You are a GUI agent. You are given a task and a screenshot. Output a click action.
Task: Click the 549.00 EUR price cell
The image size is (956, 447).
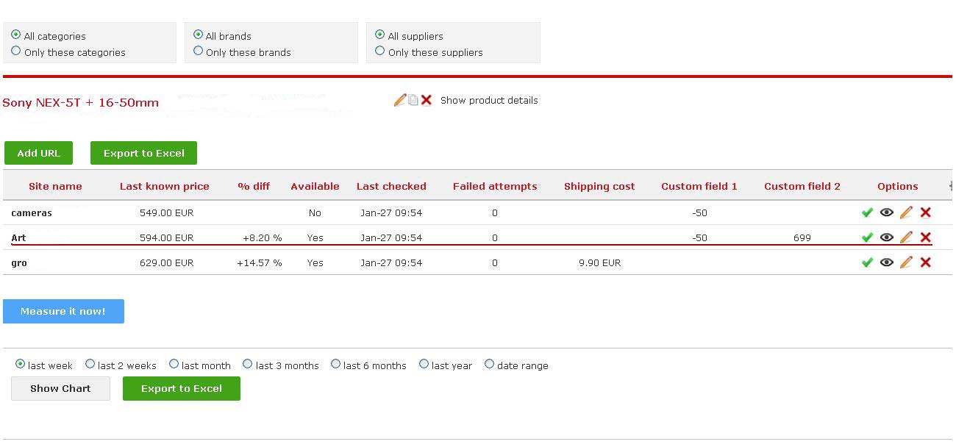click(x=166, y=212)
